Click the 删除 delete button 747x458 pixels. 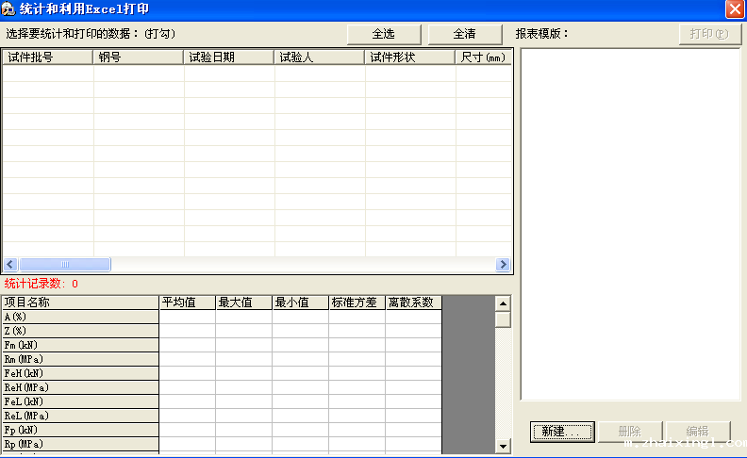[629, 432]
